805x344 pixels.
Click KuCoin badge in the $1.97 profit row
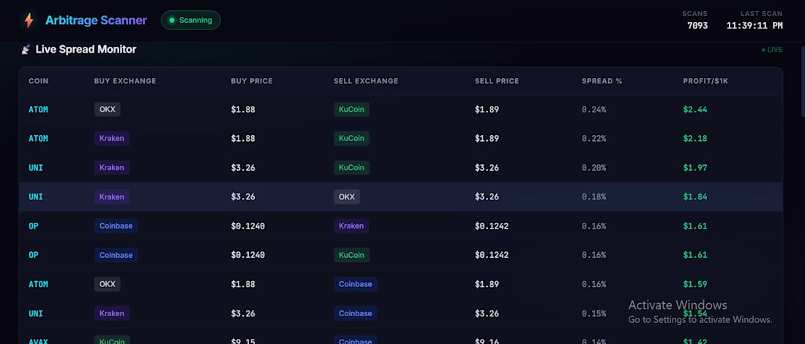[x=352, y=168]
